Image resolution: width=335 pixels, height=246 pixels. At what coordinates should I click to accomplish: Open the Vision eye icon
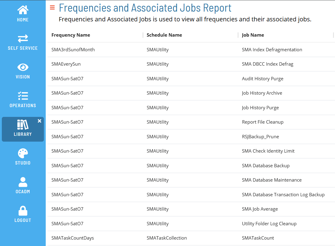[x=23, y=67]
